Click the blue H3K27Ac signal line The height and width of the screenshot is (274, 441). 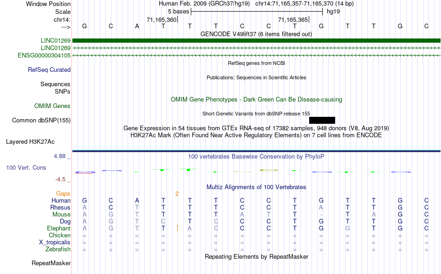click(256, 151)
